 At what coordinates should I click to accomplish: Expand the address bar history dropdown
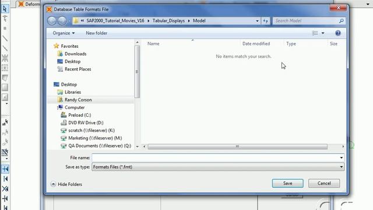click(x=257, y=21)
